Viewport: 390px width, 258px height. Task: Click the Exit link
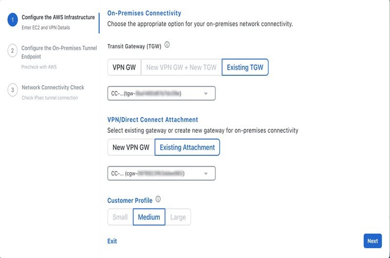(x=112, y=241)
